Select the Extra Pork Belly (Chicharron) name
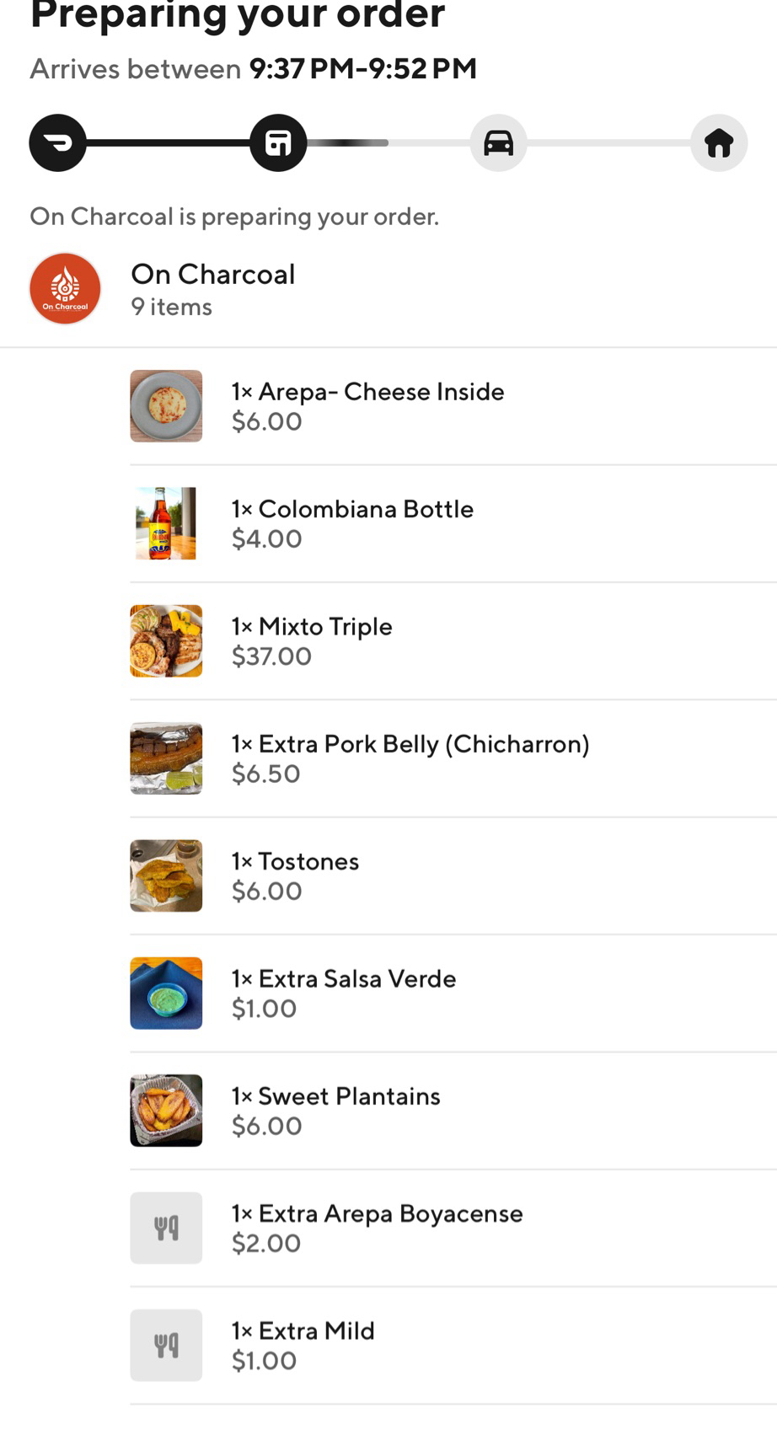 [424, 744]
